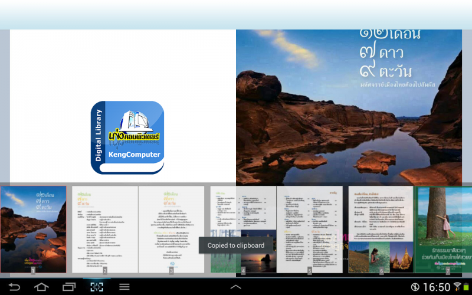This screenshot has height=295, width=472.
Task: Open page 3 thumbnail
Action: (171, 230)
